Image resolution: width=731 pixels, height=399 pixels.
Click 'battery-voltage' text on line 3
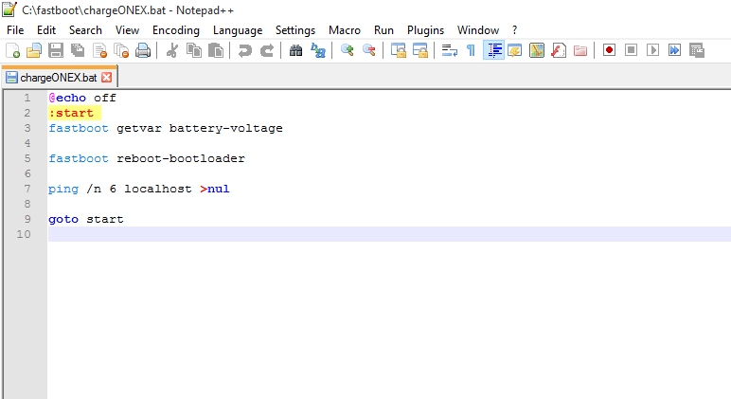[225, 128]
